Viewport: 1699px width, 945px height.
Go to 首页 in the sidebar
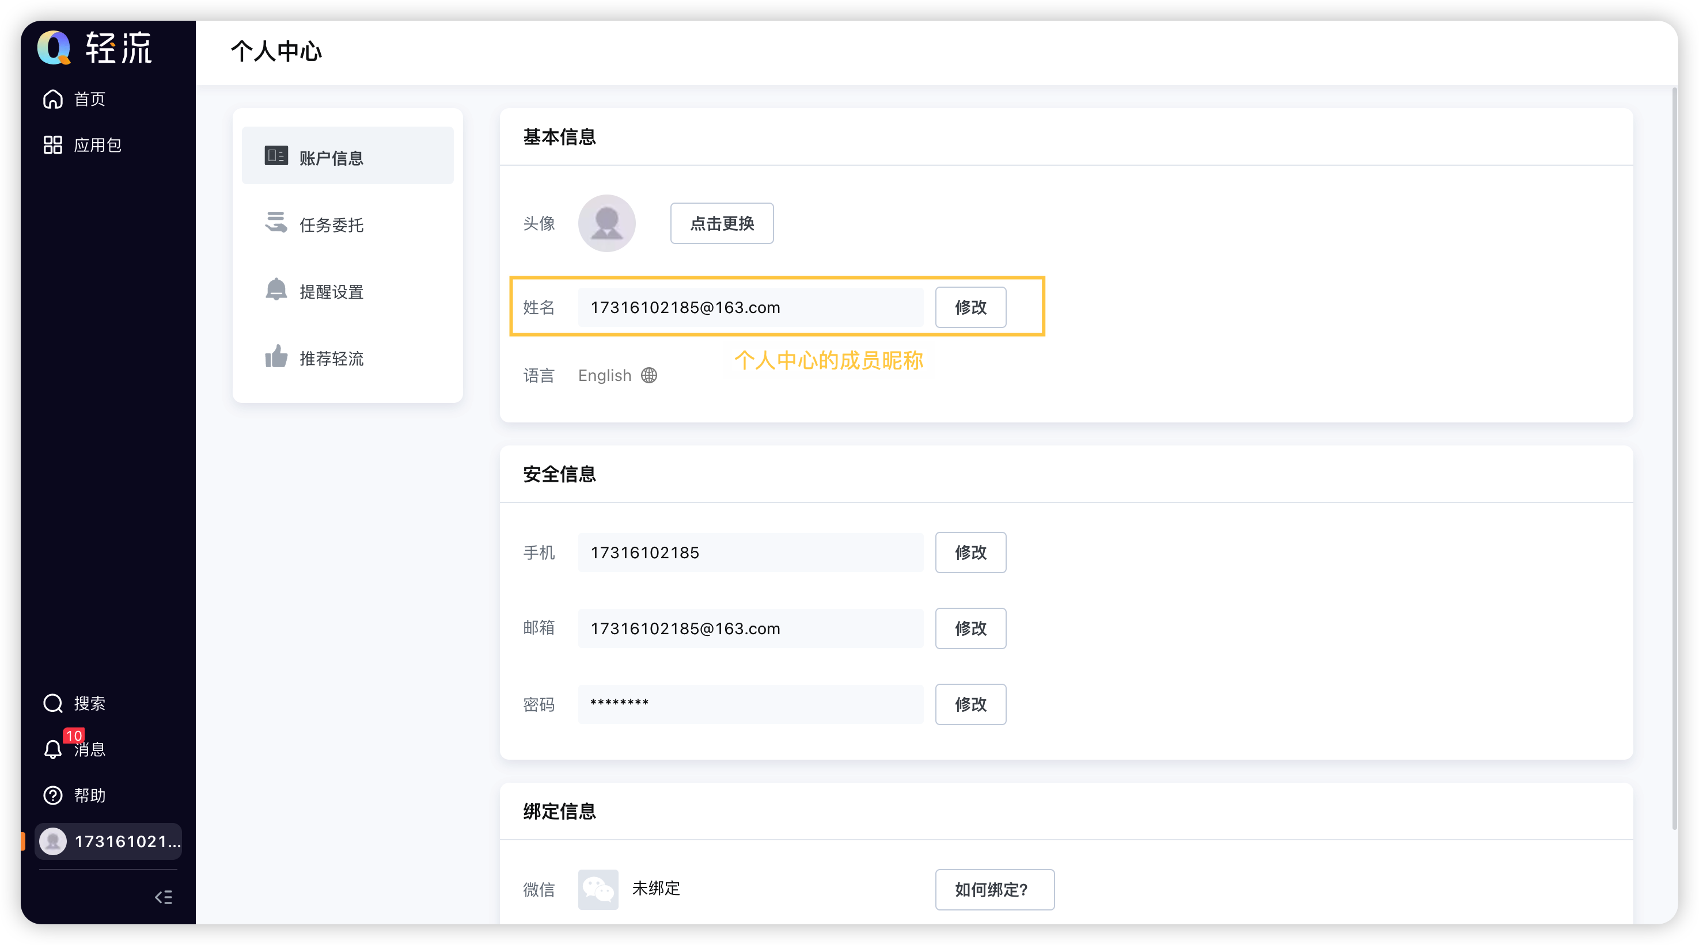[90, 100]
